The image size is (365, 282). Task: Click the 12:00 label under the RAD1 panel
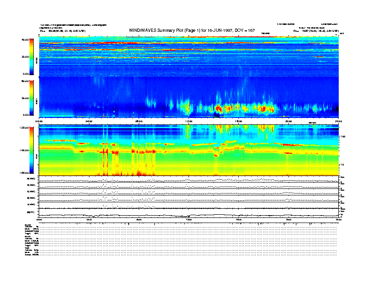click(189, 121)
